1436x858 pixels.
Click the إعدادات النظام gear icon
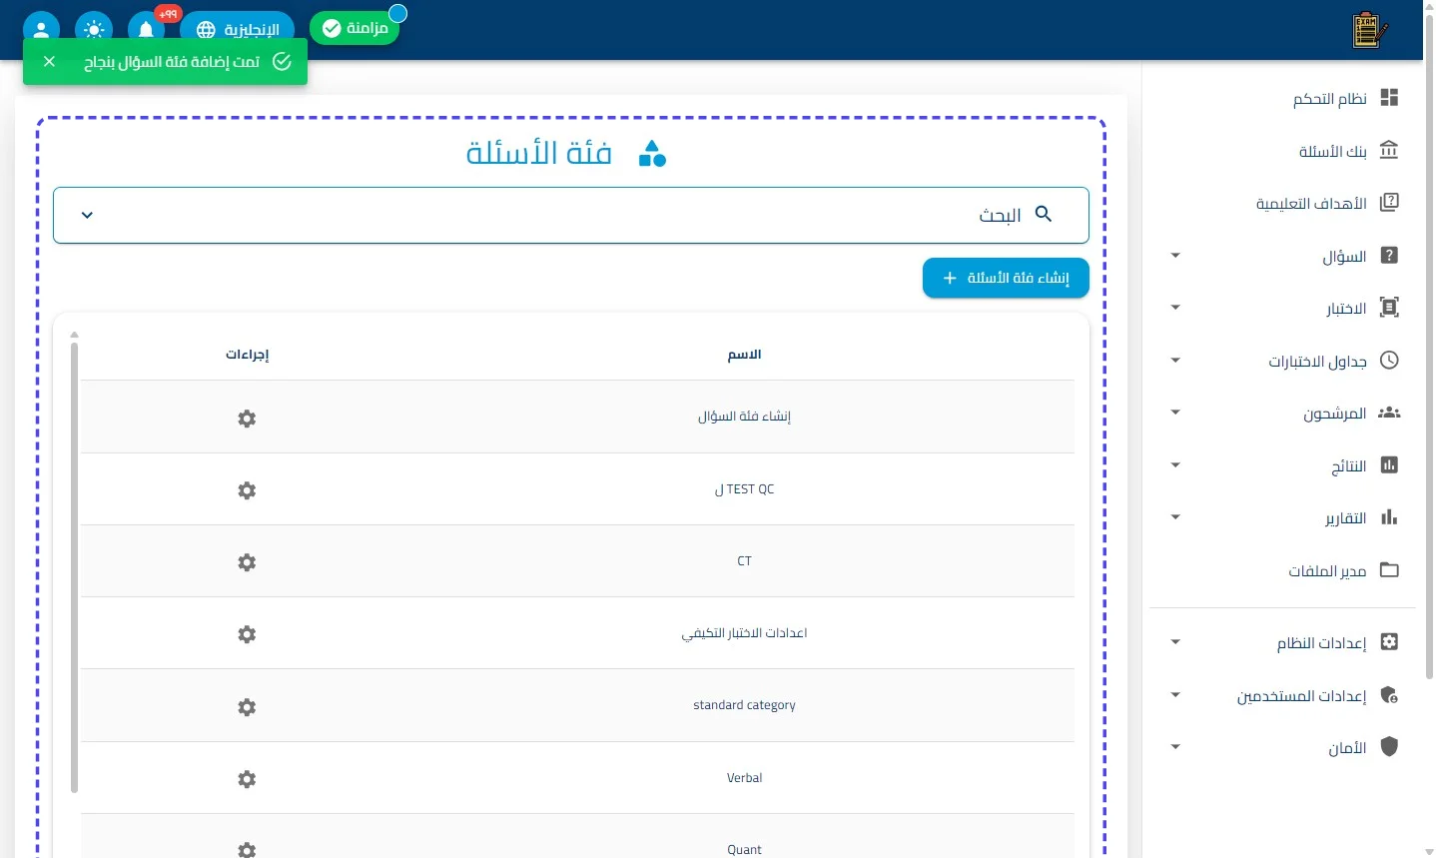(x=1389, y=642)
